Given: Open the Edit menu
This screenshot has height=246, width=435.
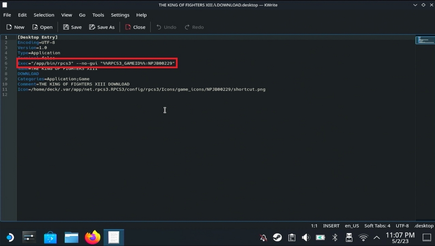Looking at the screenshot, I should pos(22,15).
